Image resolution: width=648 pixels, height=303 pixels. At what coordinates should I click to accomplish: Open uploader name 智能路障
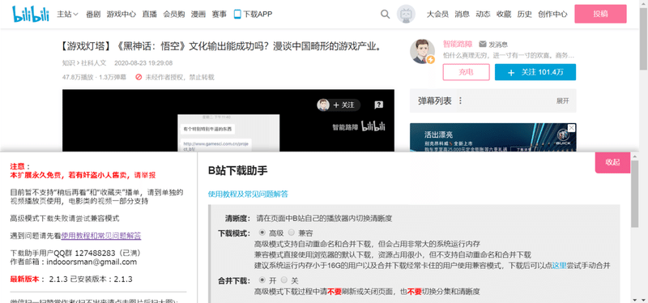coord(458,44)
